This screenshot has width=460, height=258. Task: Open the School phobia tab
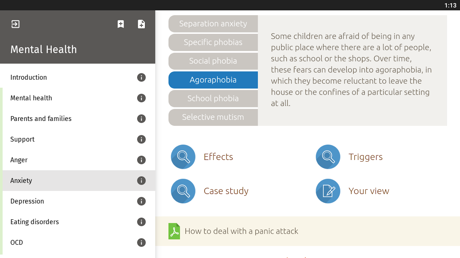pyautogui.click(x=213, y=98)
